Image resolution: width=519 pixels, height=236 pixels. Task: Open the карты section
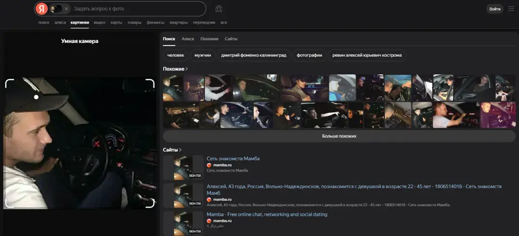(x=116, y=22)
